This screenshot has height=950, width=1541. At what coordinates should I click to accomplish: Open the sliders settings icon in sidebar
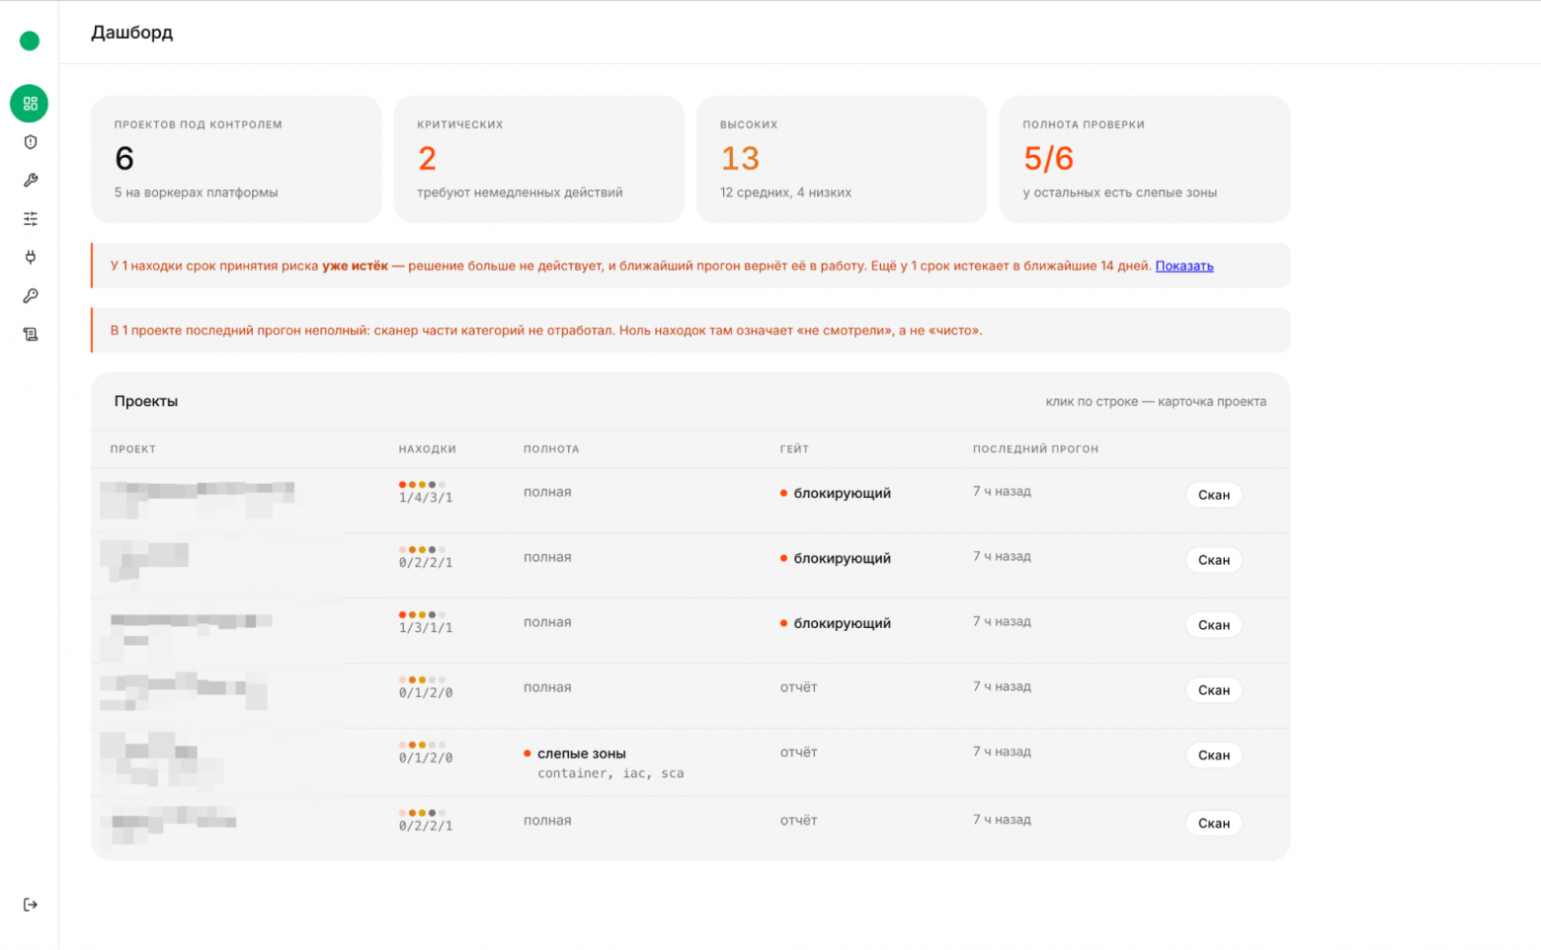[x=31, y=218]
